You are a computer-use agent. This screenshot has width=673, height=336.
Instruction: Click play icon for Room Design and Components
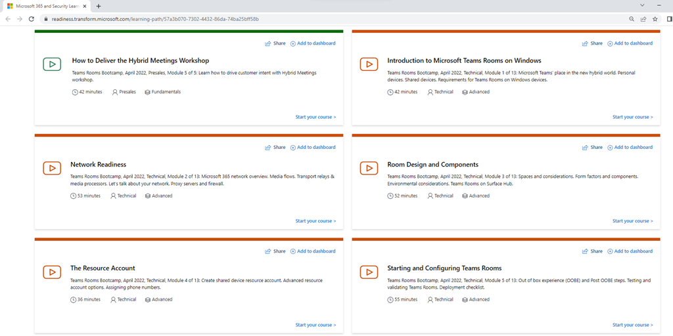pos(369,168)
